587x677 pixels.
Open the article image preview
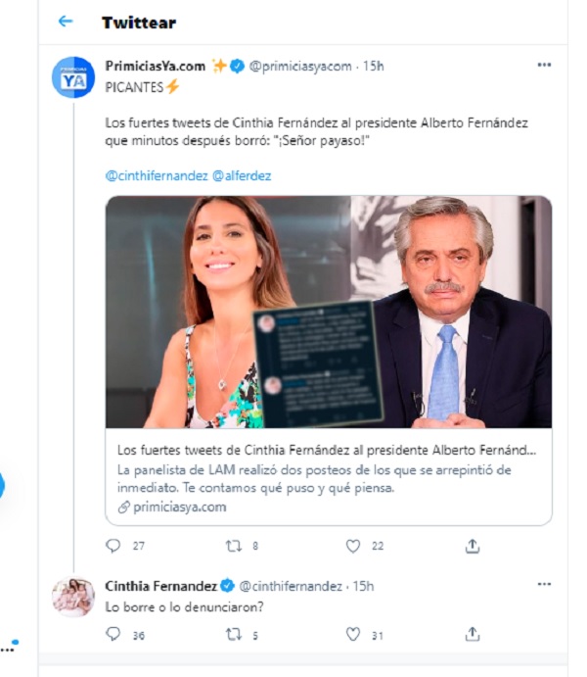(329, 312)
